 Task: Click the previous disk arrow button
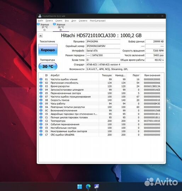41,36
